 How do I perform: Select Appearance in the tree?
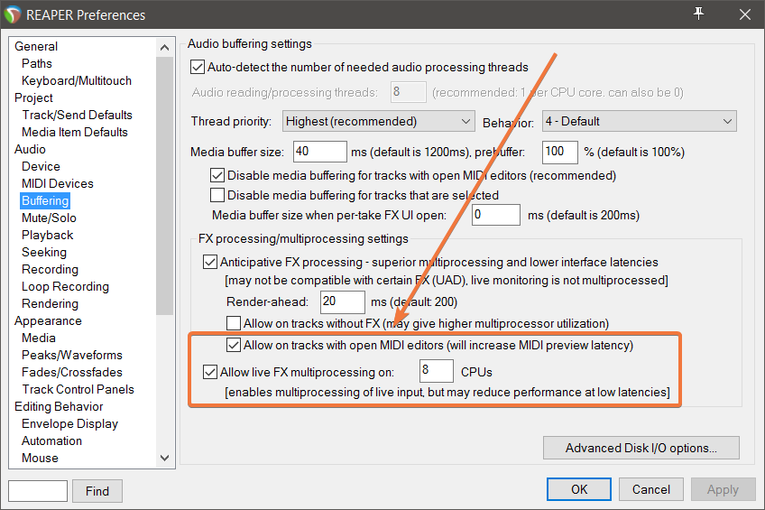coord(48,320)
